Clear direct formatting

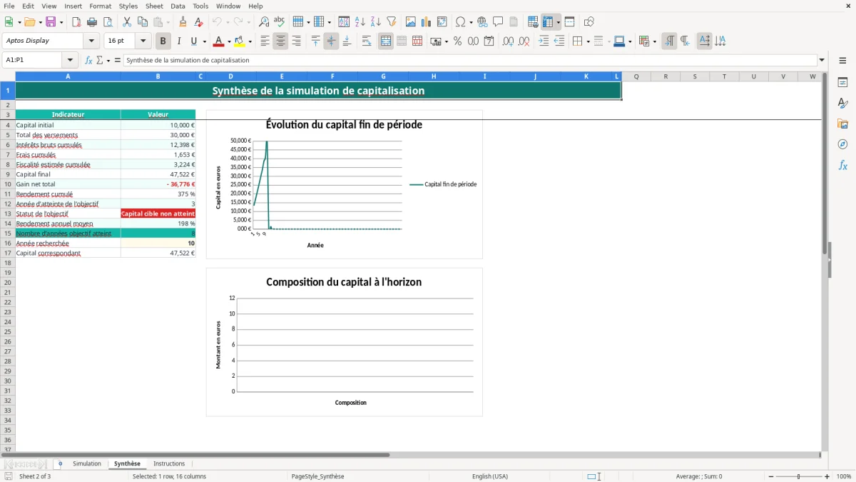[x=199, y=22]
